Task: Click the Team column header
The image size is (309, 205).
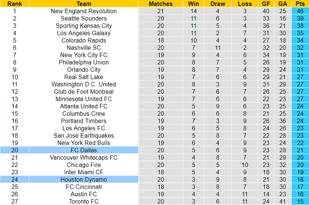Action: [x=84, y=4]
